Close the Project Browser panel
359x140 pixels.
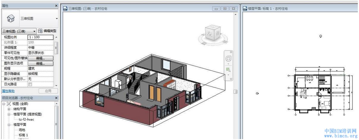click(57, 98)
